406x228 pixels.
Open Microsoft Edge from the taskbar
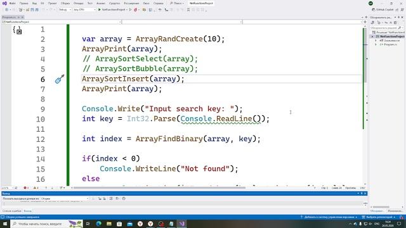(99, 224)
